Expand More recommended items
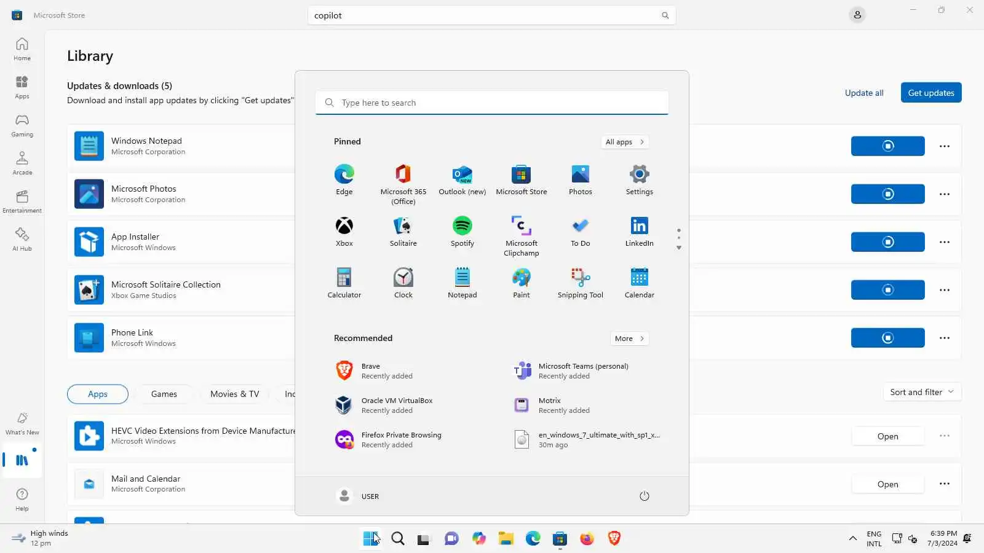This screenshot has width=984, height=553. click(x=629, y=339)
